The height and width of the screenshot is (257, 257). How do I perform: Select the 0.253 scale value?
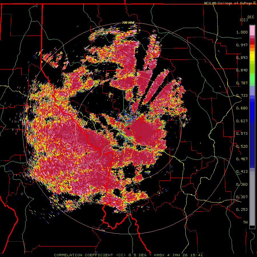[242, 210]
